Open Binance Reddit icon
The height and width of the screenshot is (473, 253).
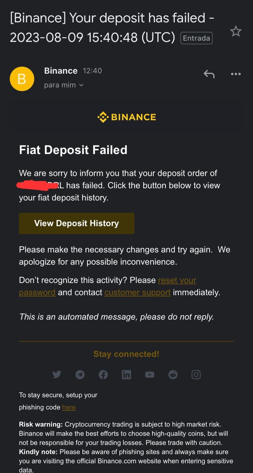point(173,374)
